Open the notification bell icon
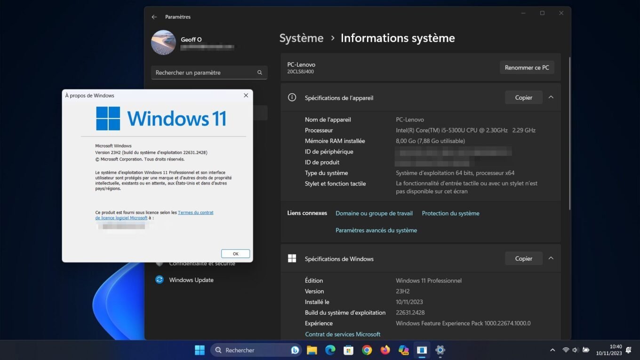 [x=629, y=350]
